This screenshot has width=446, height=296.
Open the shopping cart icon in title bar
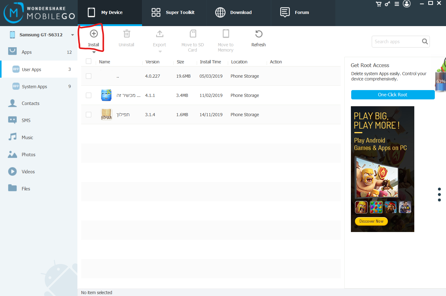pos(379,4)
